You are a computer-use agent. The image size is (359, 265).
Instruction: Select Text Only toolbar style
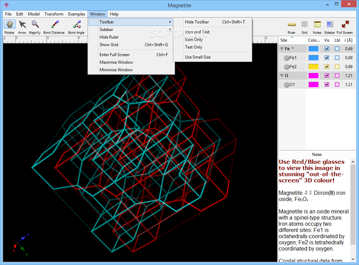click(x=213, y=47)
